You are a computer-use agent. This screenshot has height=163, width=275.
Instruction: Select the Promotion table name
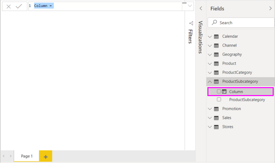(x=232, y=109)
